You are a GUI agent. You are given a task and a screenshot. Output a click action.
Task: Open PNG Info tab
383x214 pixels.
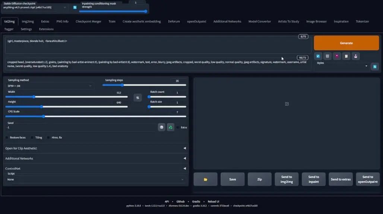(62, 22)
